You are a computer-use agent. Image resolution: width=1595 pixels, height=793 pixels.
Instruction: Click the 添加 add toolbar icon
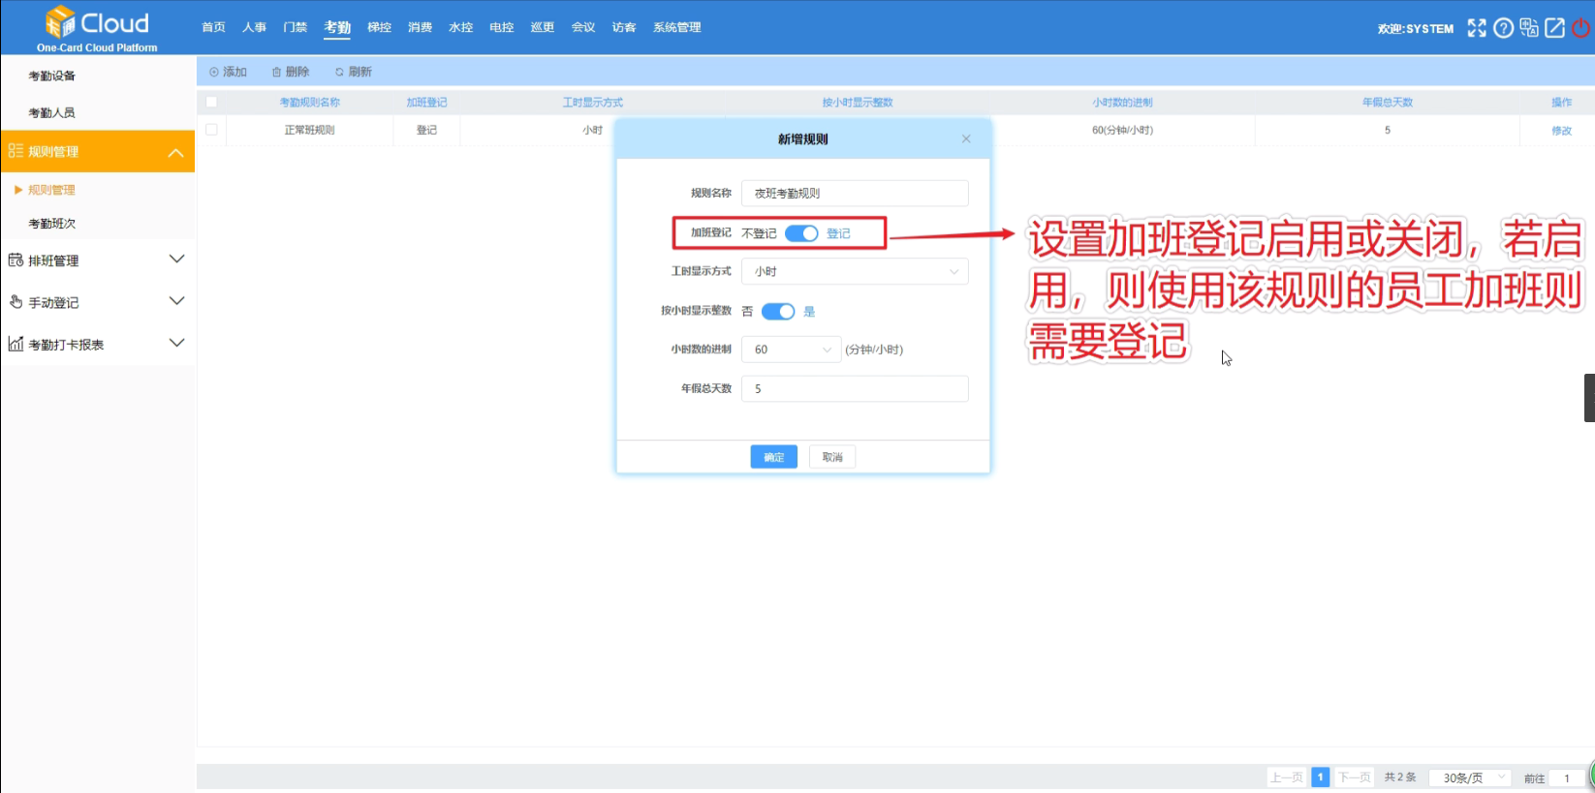tap(215, 72)
